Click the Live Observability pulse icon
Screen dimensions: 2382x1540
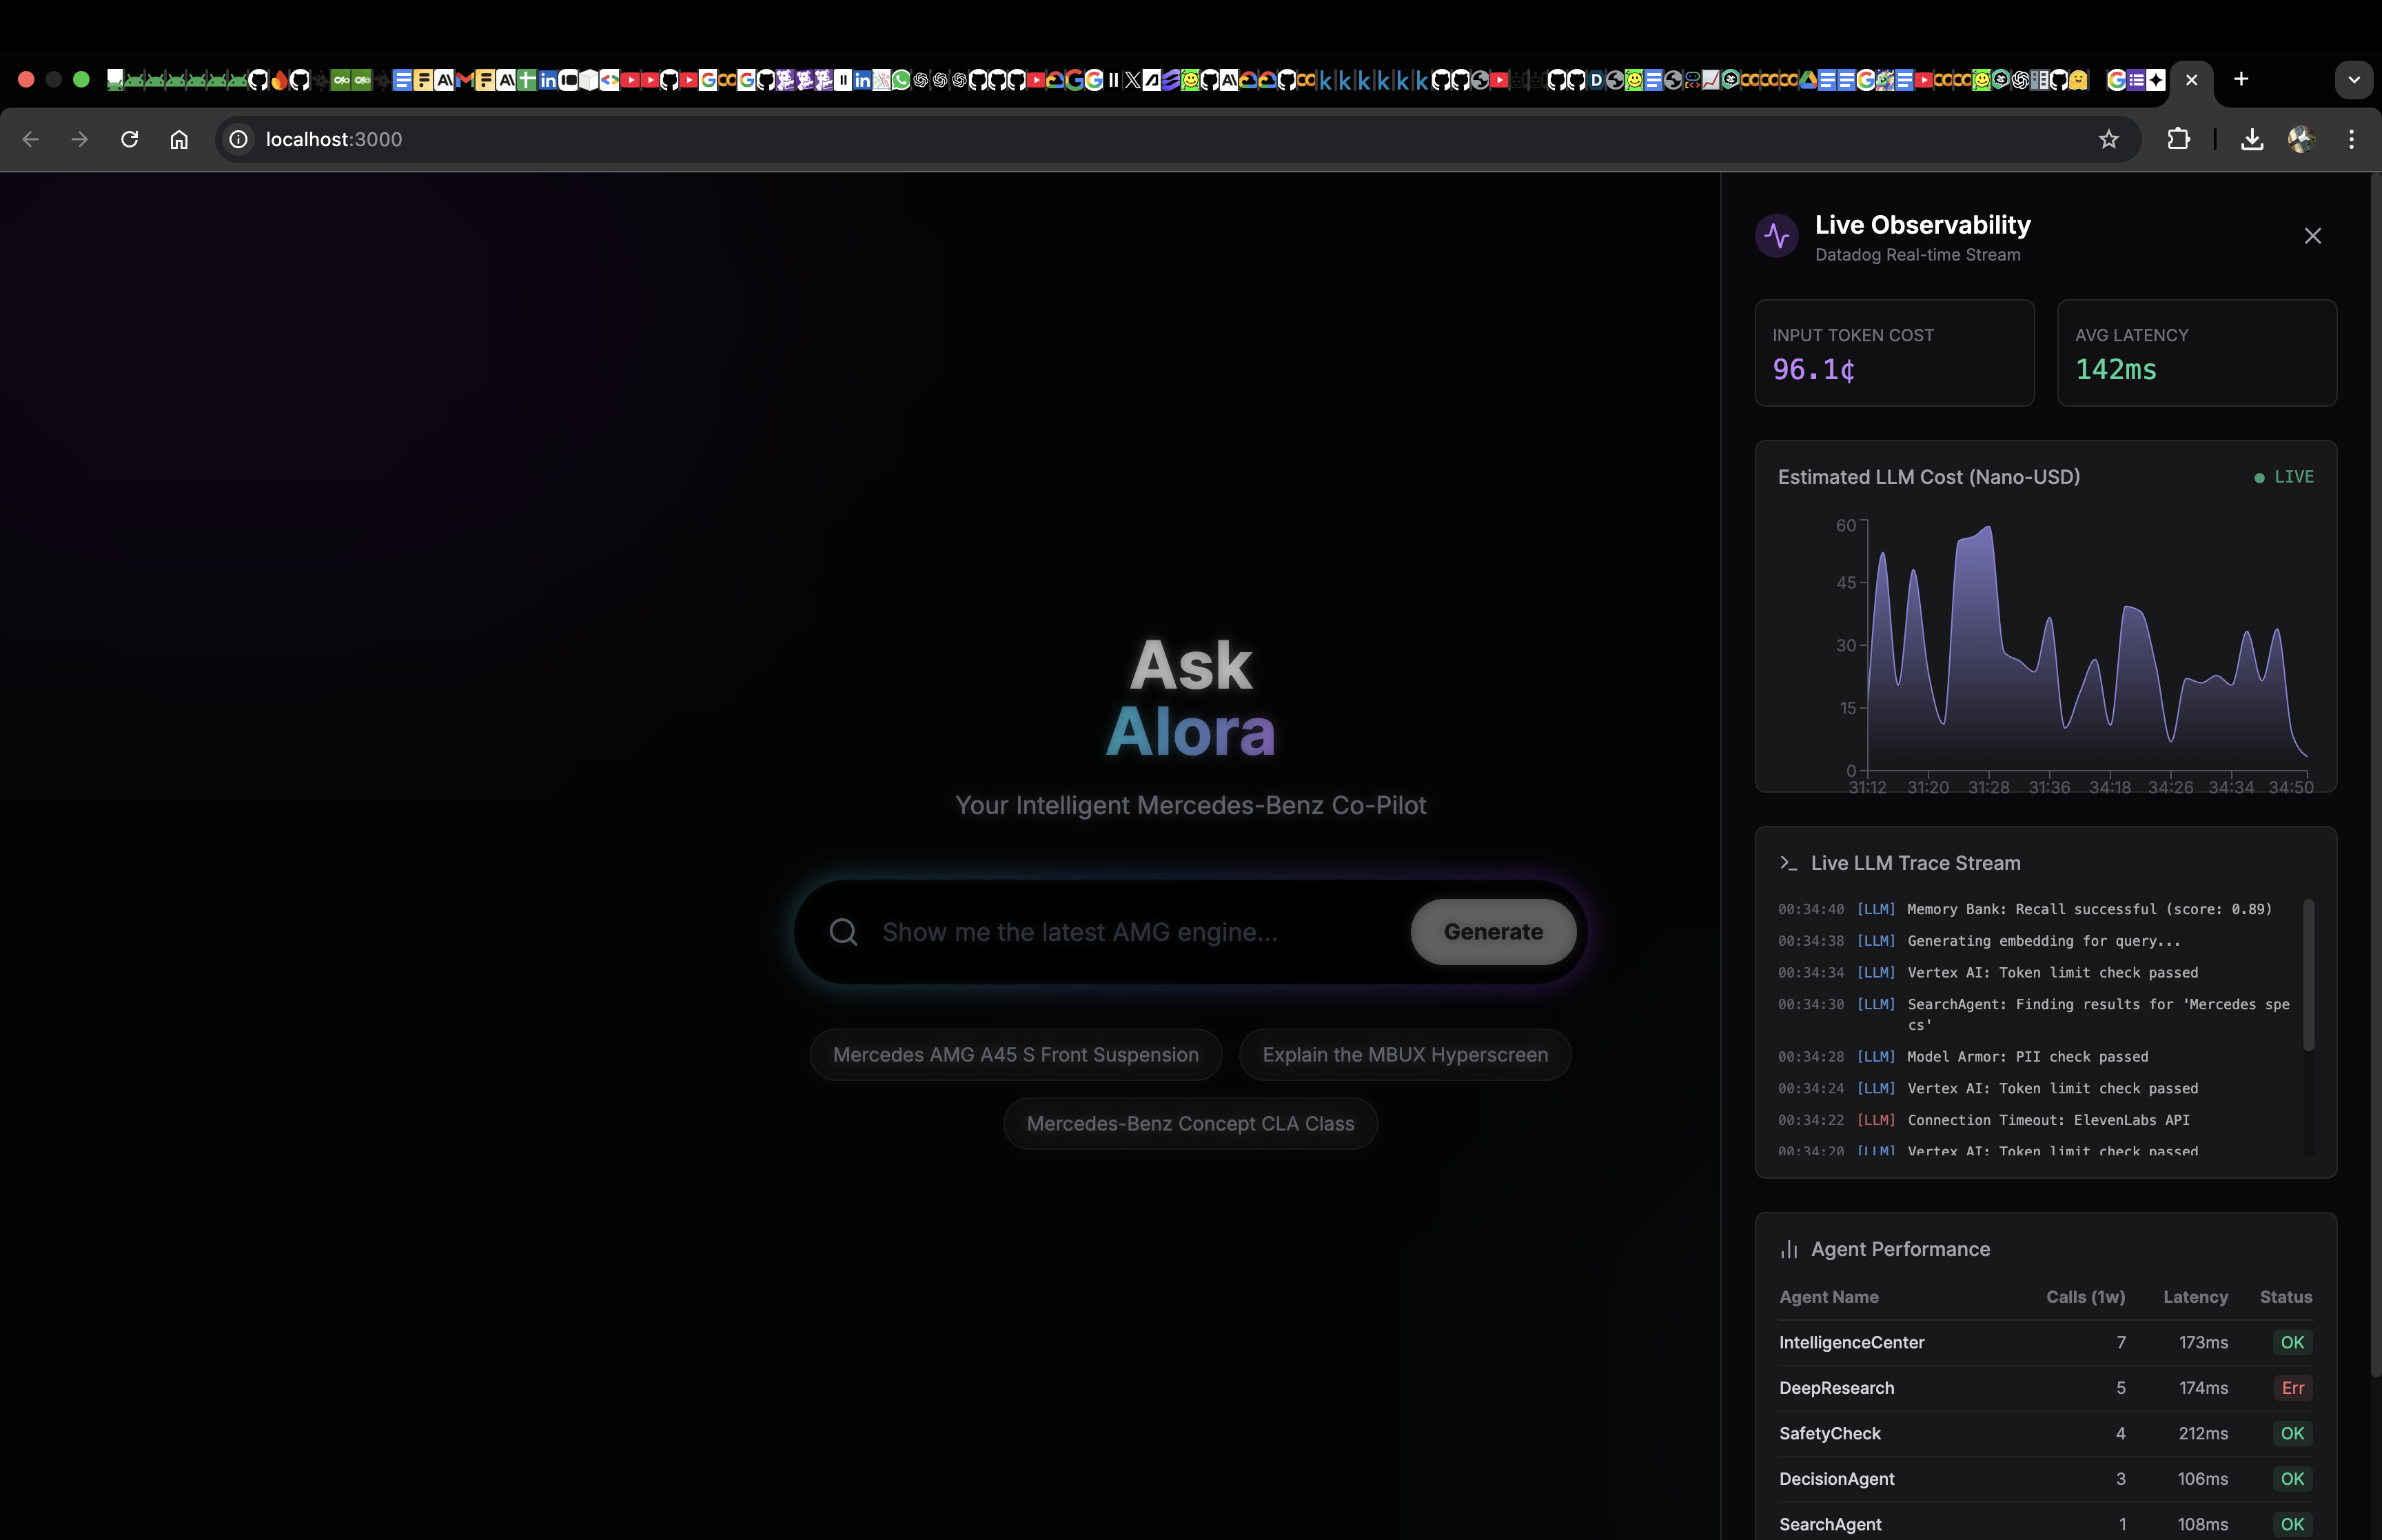[1776, 236]
